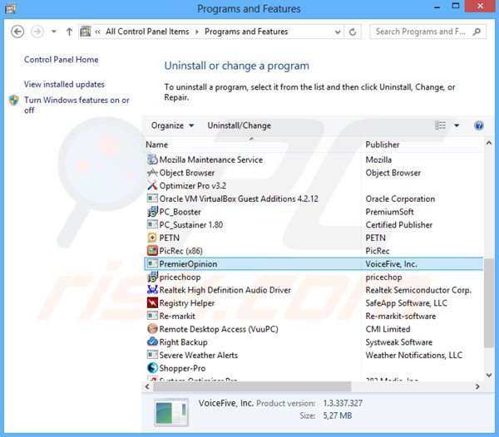Select Remote Desktop Access (VuuPC) icon
This screenshot has width=499, height=437.
[152, 329]
